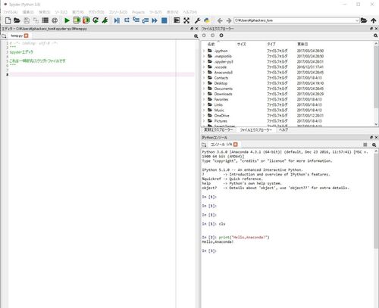The image size is (379, 308).
Task: Click the parent directory up arrow
Action: 374,20
